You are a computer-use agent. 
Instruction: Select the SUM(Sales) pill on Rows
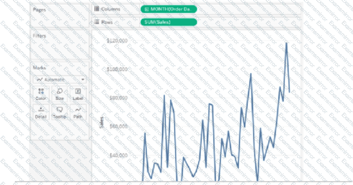(168, 22)
